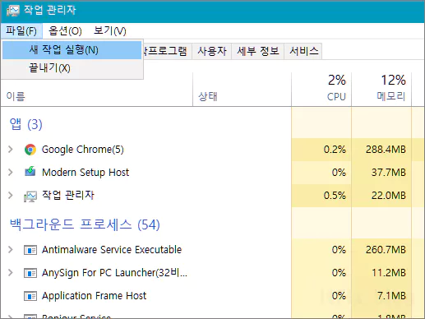Click Application Frame Host's 7.1MB memory value
Screen dimensions: 425x319
point(391,296)
